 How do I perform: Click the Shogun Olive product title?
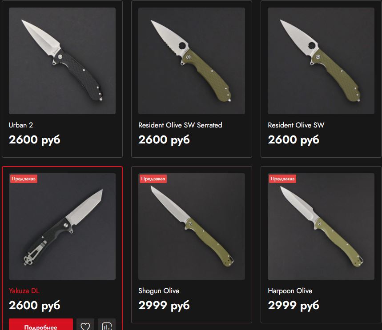coord(159,291)
